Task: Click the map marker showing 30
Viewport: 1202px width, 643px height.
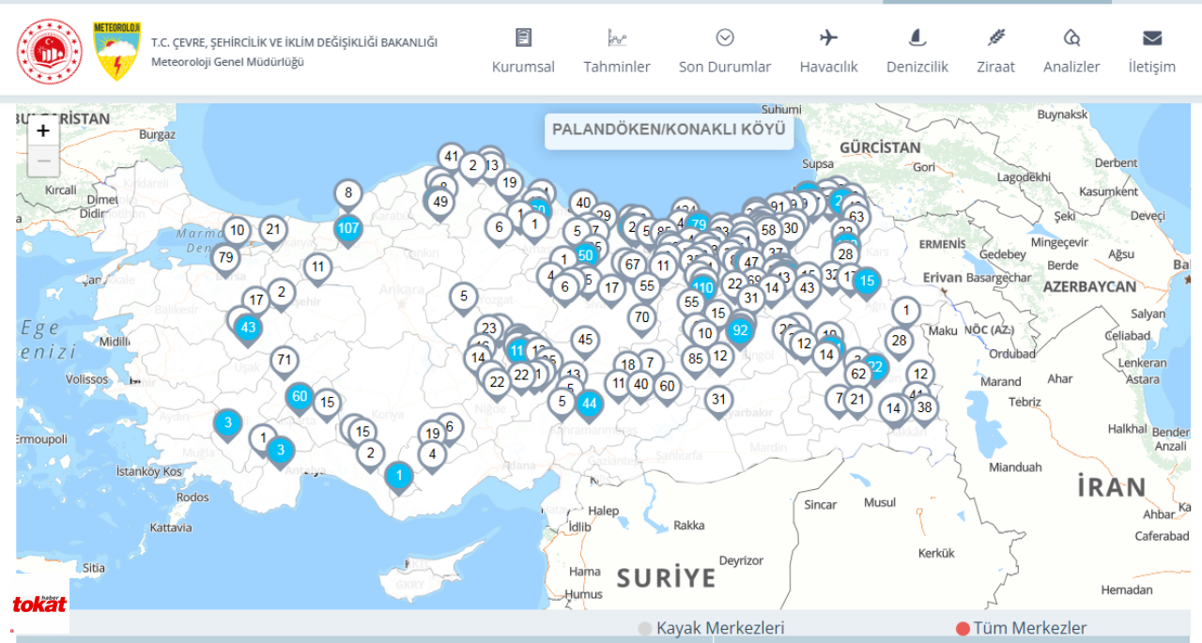Action: click(791, 227)
